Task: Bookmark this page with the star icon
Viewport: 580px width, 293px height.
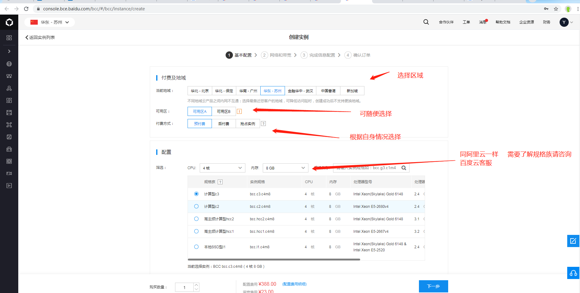Action: coord(556,9)
